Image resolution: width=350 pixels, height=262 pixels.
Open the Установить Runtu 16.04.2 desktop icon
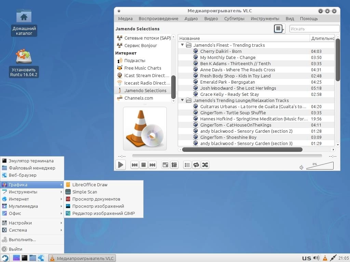[24, 63]
